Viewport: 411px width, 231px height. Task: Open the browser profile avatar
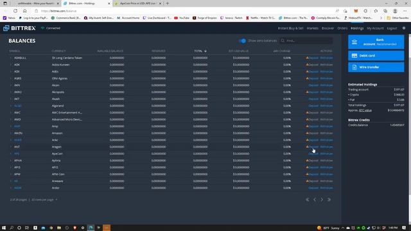coord(395,11)
